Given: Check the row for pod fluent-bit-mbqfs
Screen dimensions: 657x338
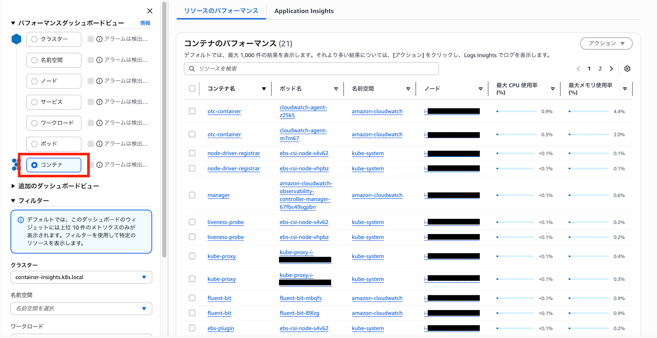Looking at the screenshot, I should coord(192,298).
